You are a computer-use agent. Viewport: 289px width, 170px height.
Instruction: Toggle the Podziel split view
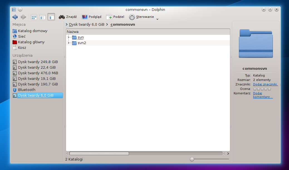(x=115, y=17)
